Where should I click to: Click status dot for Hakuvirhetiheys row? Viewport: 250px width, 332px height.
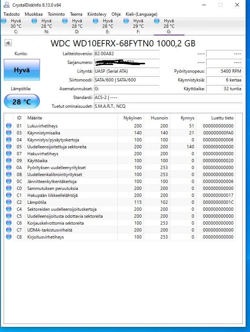point(9,153)
